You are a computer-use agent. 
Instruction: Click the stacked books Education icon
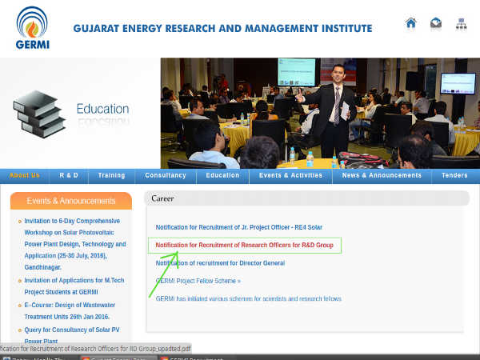click(x=39, y=114)
